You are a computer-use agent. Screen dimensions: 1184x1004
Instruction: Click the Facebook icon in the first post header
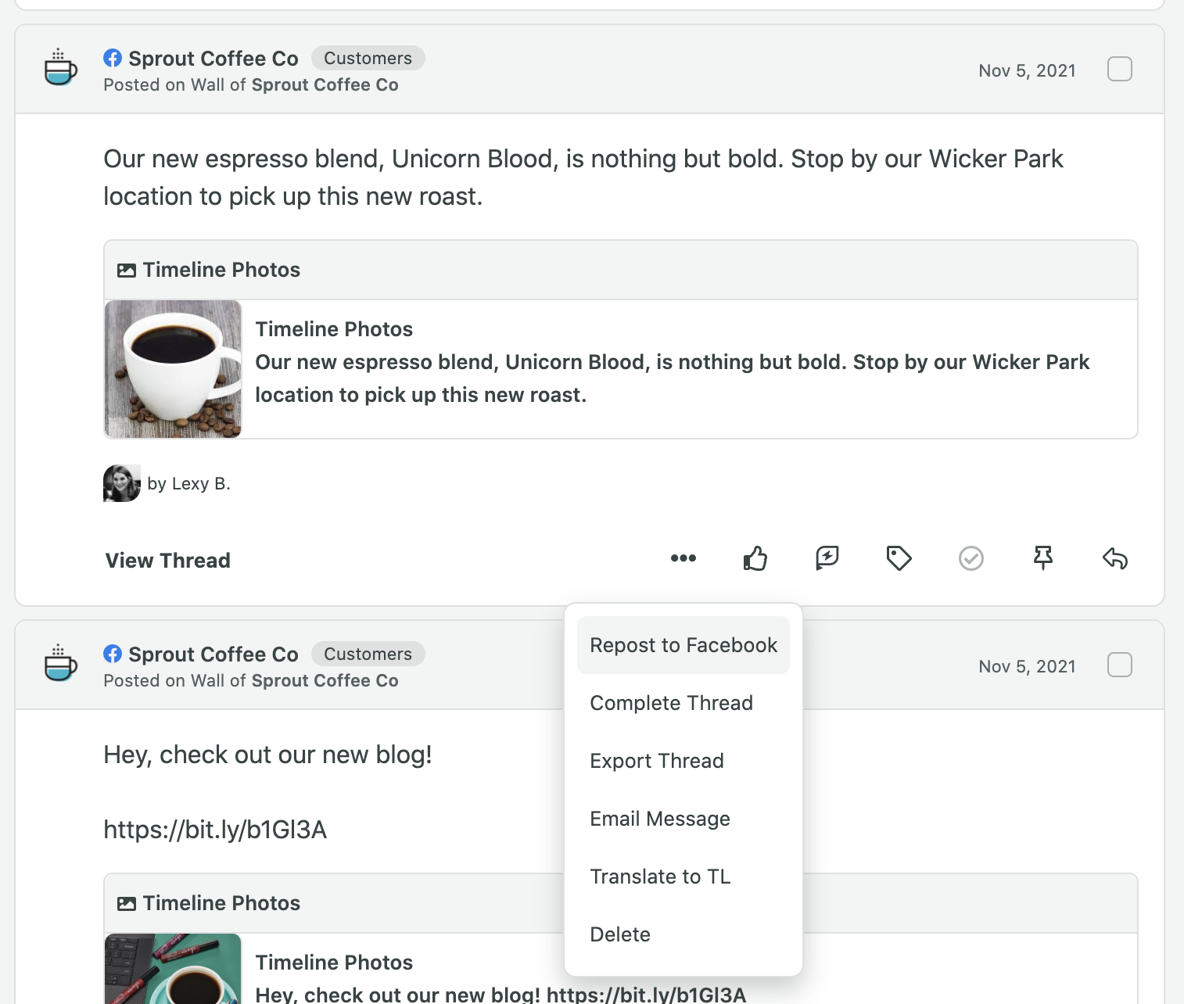113,58
